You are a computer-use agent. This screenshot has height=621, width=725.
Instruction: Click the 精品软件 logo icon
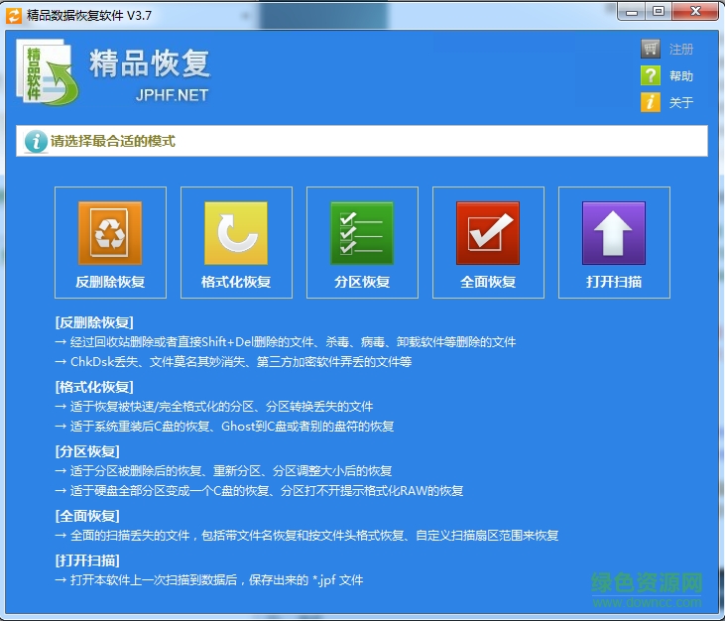coord(48,71)
